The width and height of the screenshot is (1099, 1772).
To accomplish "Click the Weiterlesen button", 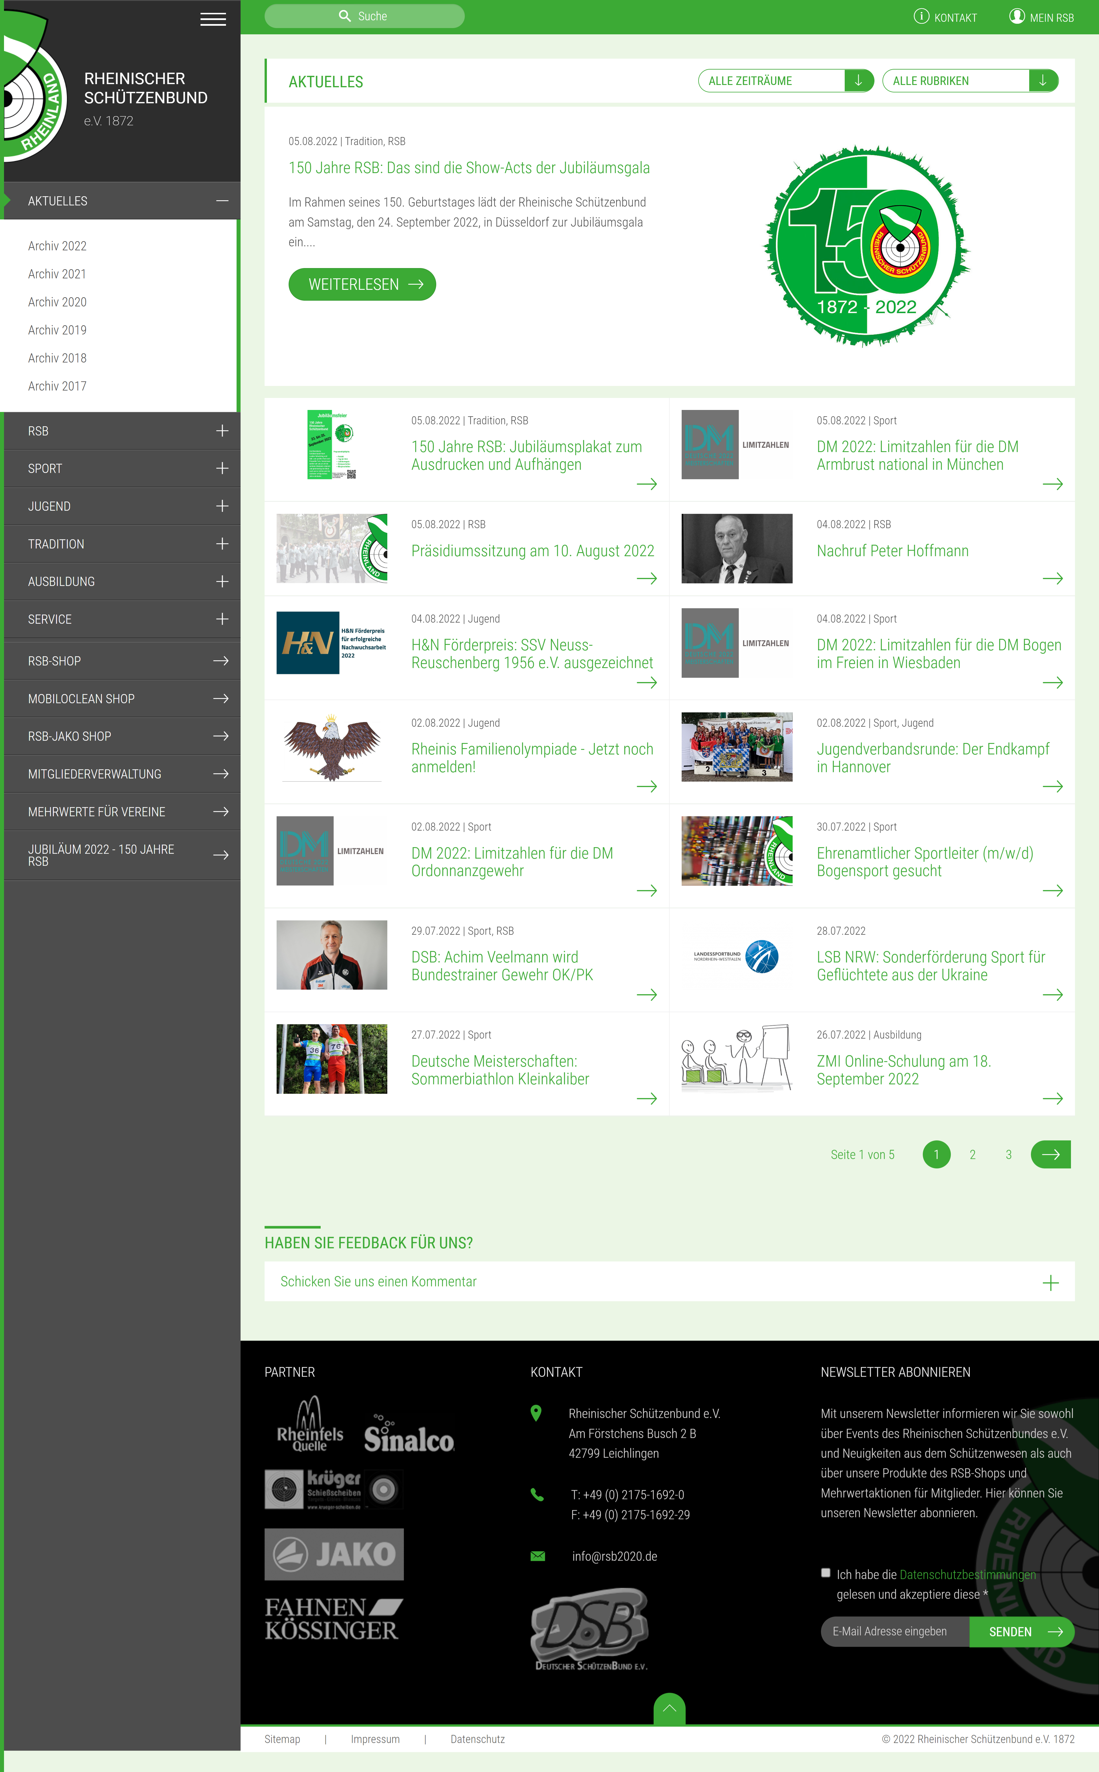I will [x=362, y=284].
